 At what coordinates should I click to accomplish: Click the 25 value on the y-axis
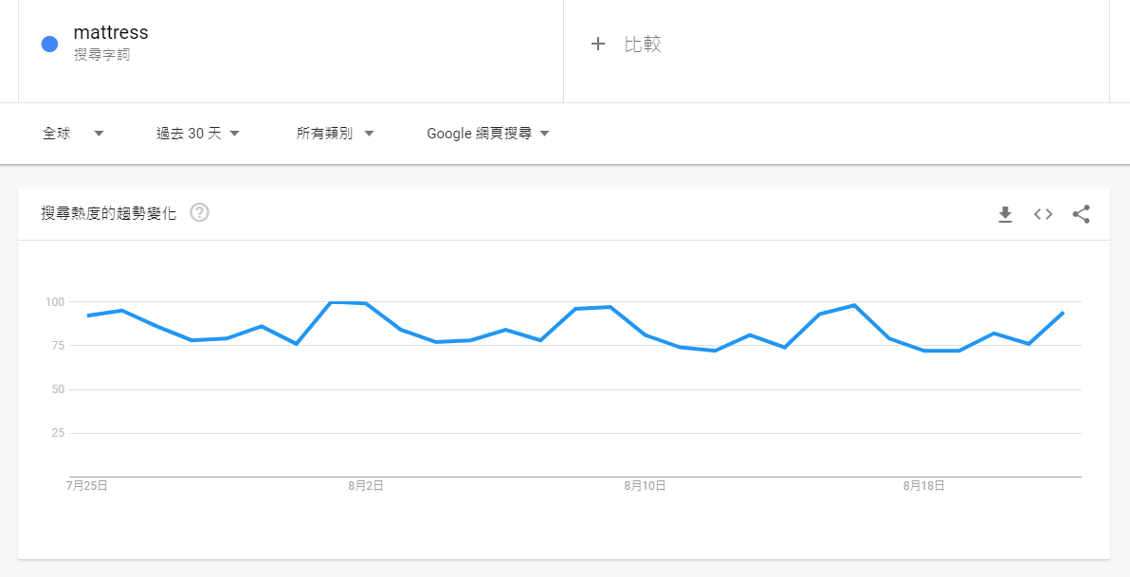tap(57, 434)
